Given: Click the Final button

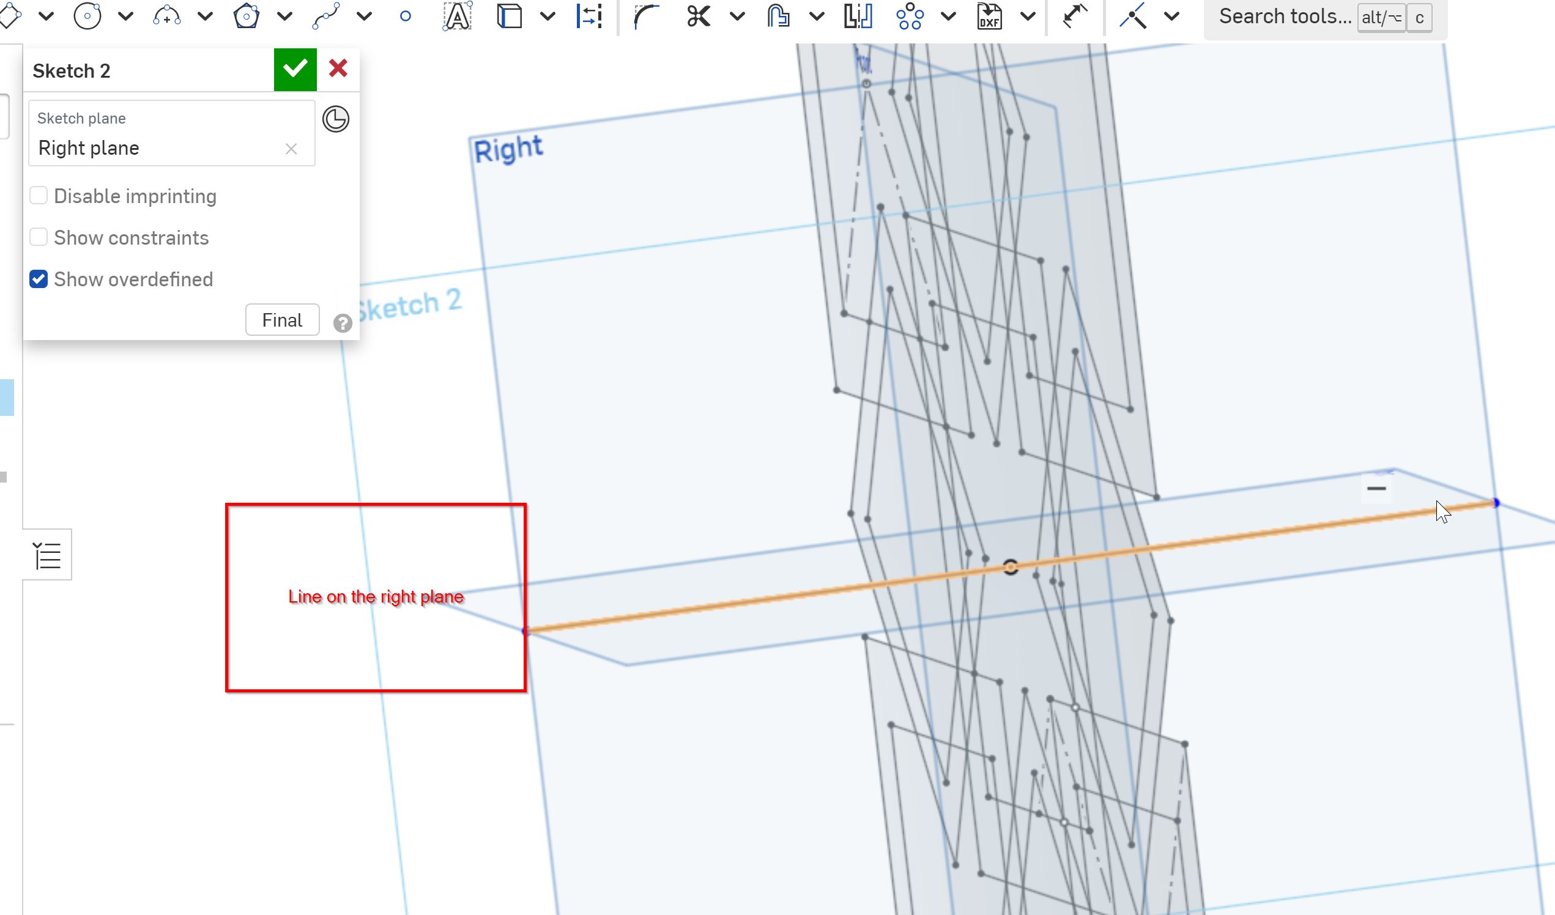Looking at the screenshot, I should 282,320.
